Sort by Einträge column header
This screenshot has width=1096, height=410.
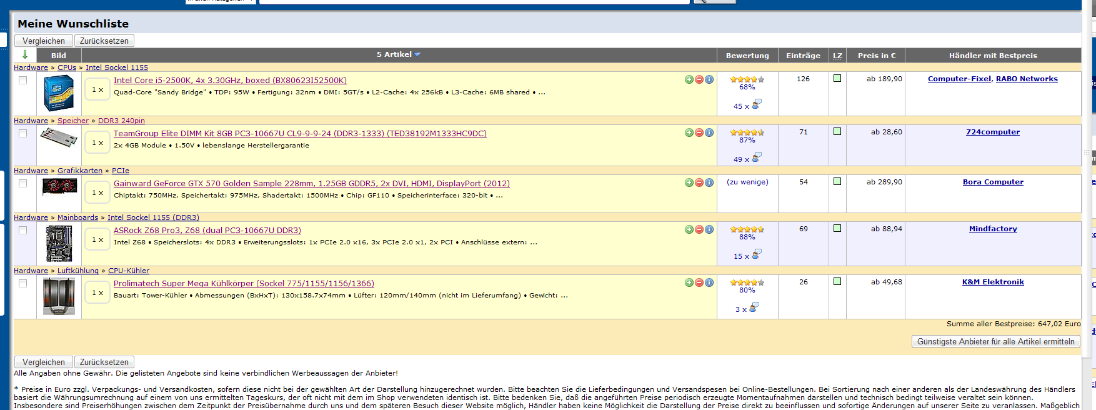[803, 56]
